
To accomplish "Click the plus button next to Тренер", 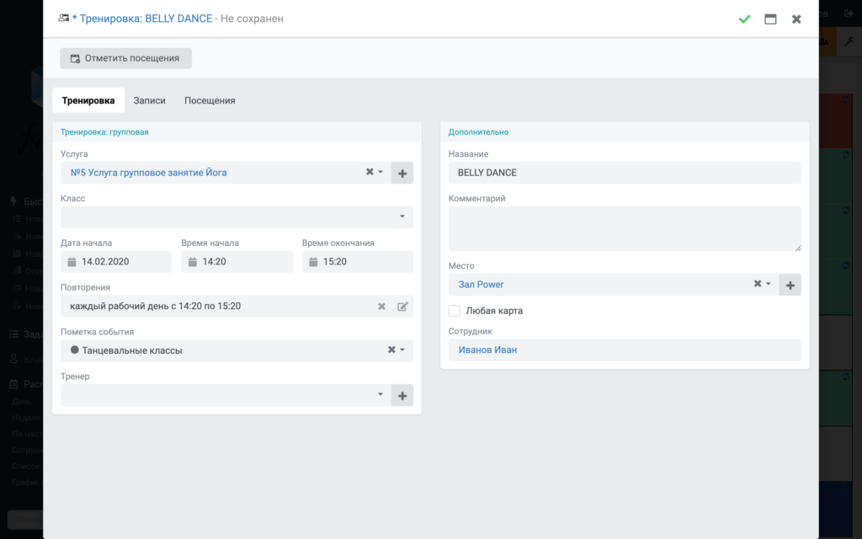I will [x=402, y=396].
